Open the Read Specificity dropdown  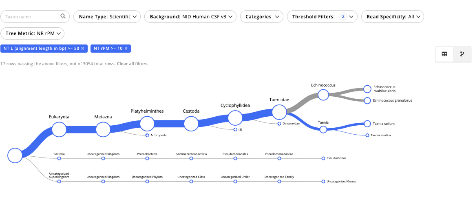pyautogui.click(x=392, y=17)
